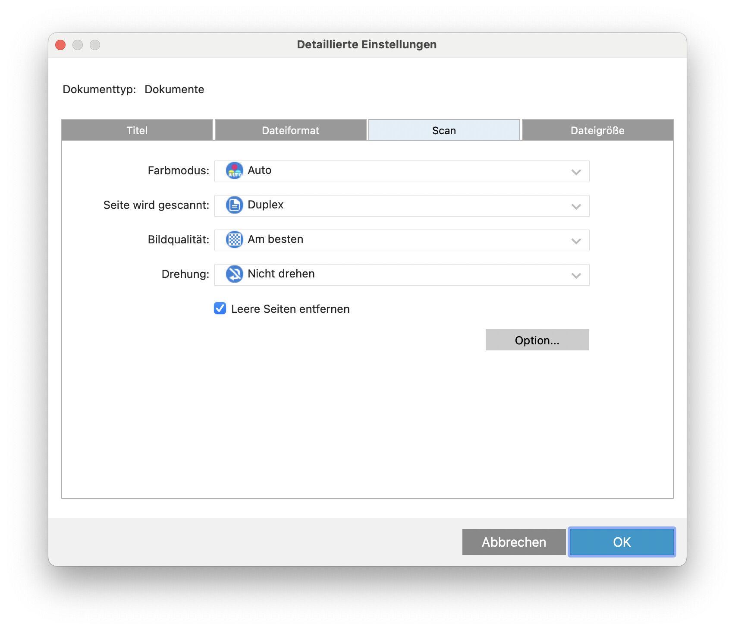Viewport: 735px width, 630px height.
Task: Open the Dateiformat tab
Action: click(290, 130)
